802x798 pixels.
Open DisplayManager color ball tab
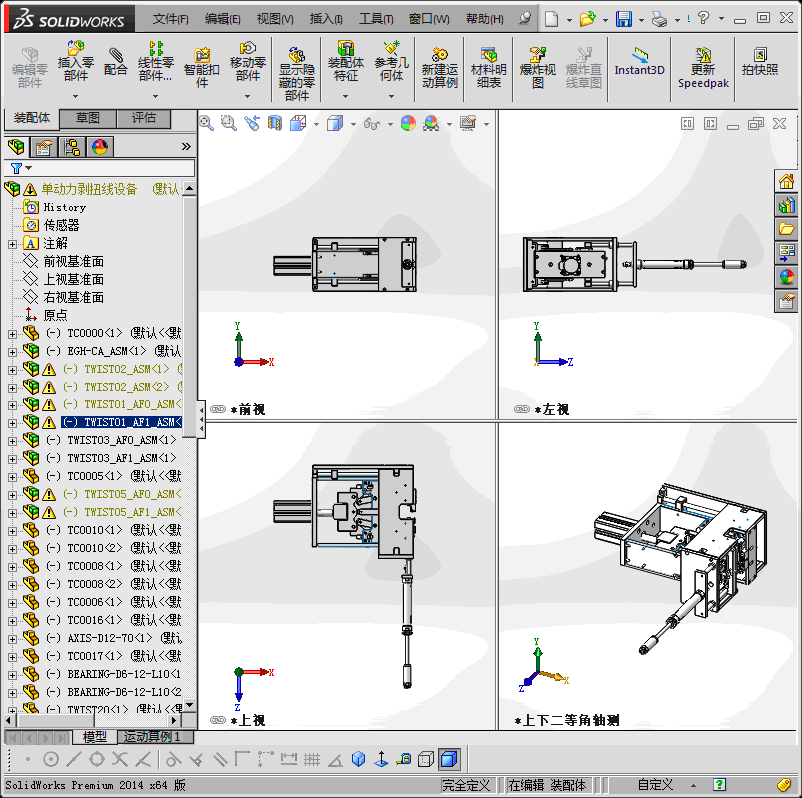point(100,147)
